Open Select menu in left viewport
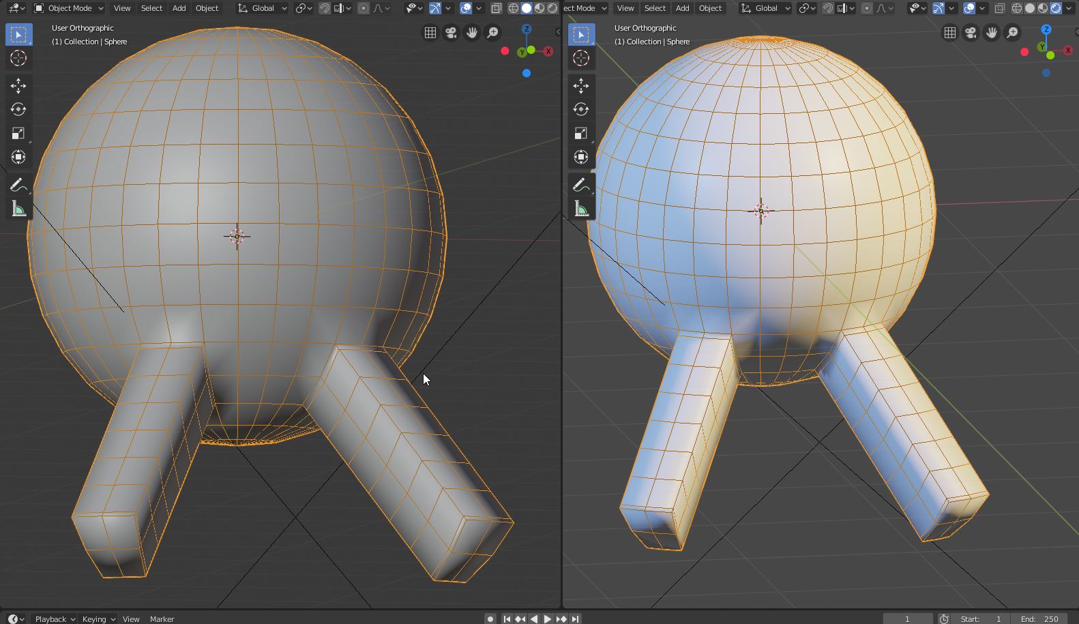Screen dimensions: 1079x624 tap(151, 8)
